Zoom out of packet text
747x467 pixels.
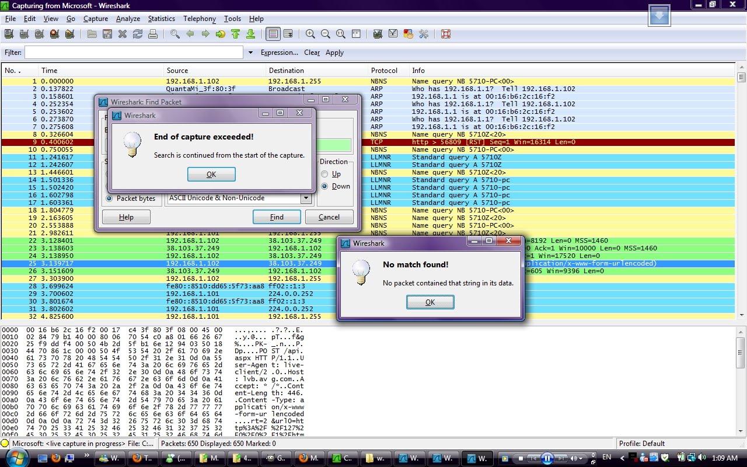pos(326,34)
